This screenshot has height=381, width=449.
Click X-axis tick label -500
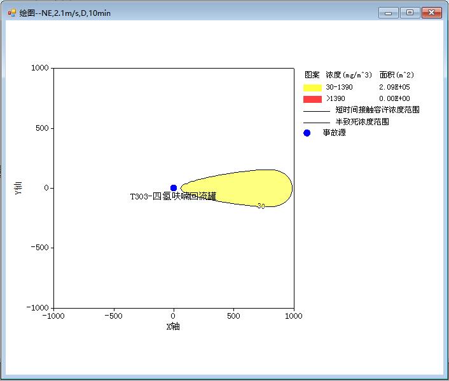coord(113,316)
